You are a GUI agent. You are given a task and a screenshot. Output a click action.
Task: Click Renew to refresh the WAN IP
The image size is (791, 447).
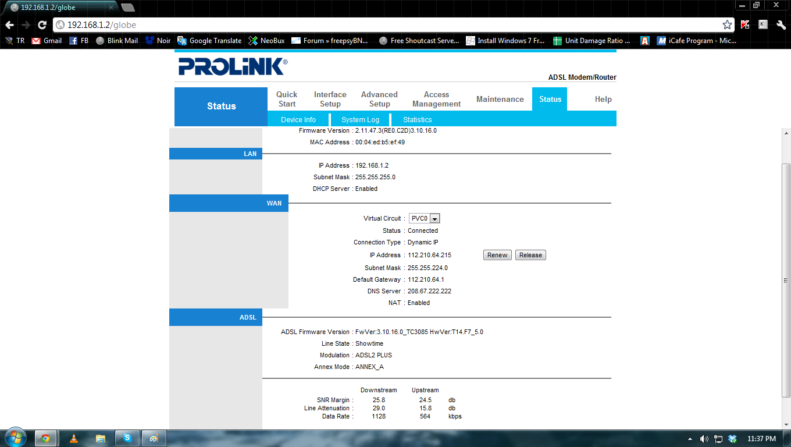497,254
